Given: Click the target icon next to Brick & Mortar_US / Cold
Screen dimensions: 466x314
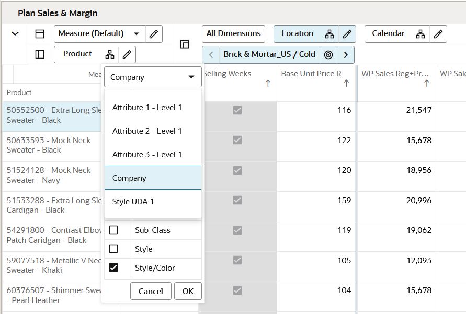Looking at the screenshot, I should pos(328,55).
